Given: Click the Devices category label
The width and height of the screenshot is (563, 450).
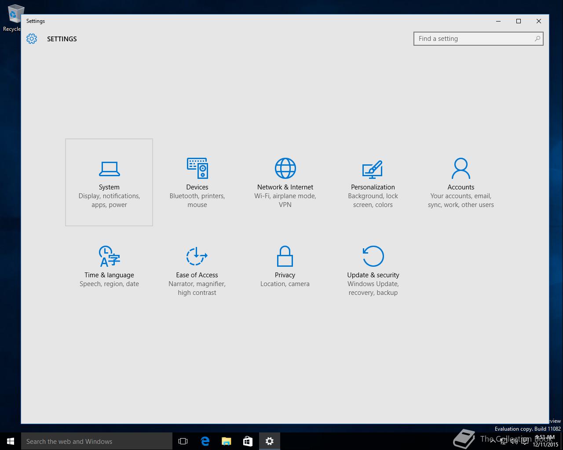Looking at the screenshot, I should [197, 187].
